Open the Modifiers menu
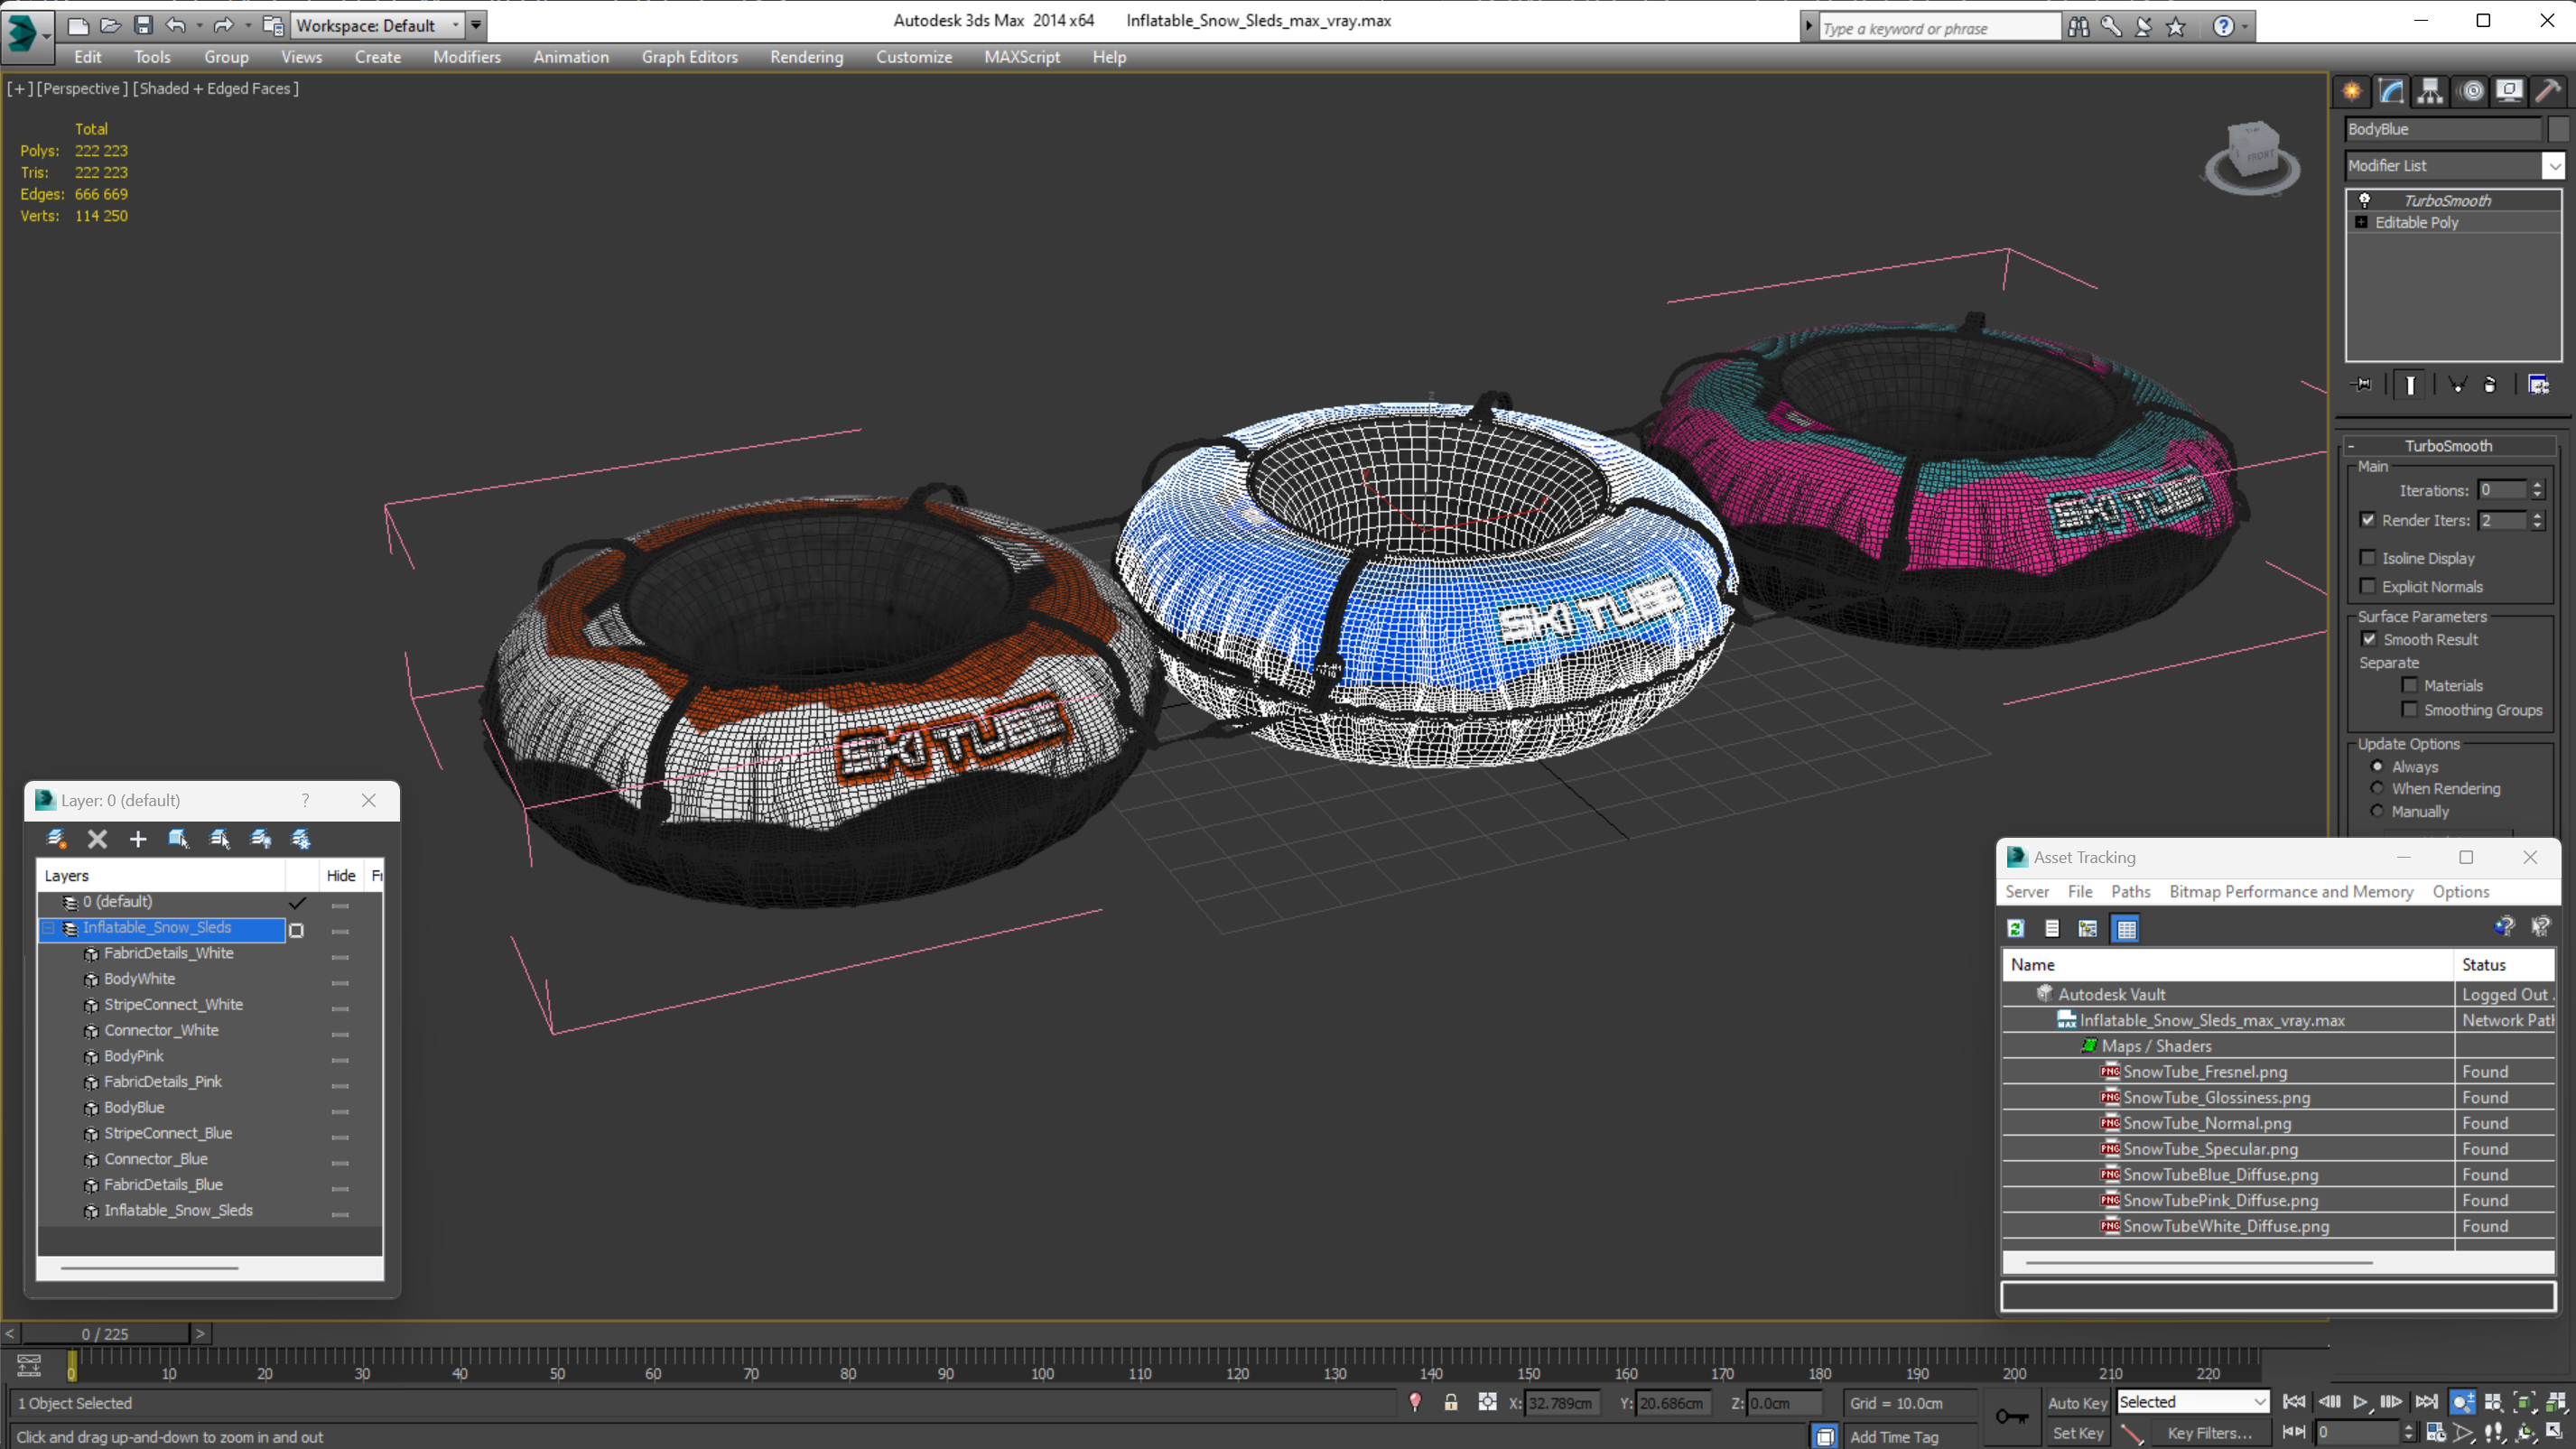Viewport: 2576px width, 1449px height. [x=466, y=57]
